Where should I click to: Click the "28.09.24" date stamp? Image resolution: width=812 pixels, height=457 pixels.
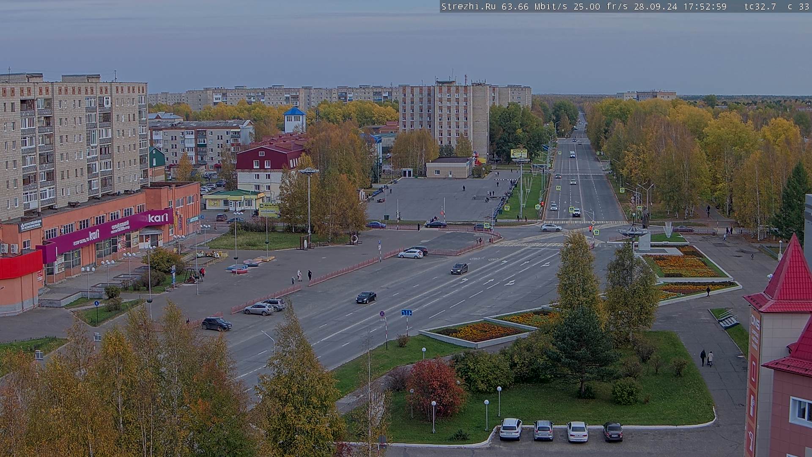click(655, 7)
